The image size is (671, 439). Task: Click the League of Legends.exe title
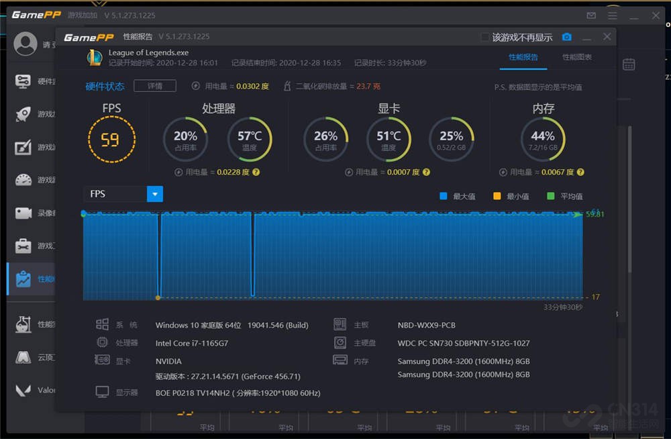point(148,52)
